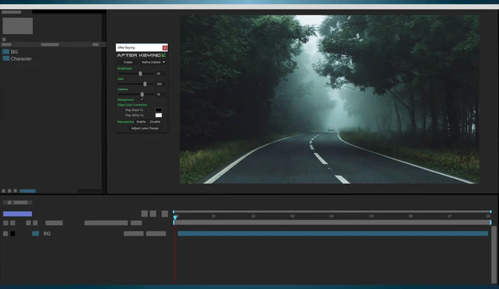The image size is (499, 289).
Task: Click the 01 mark on the time ruler
Action: (x=214, y=216)
